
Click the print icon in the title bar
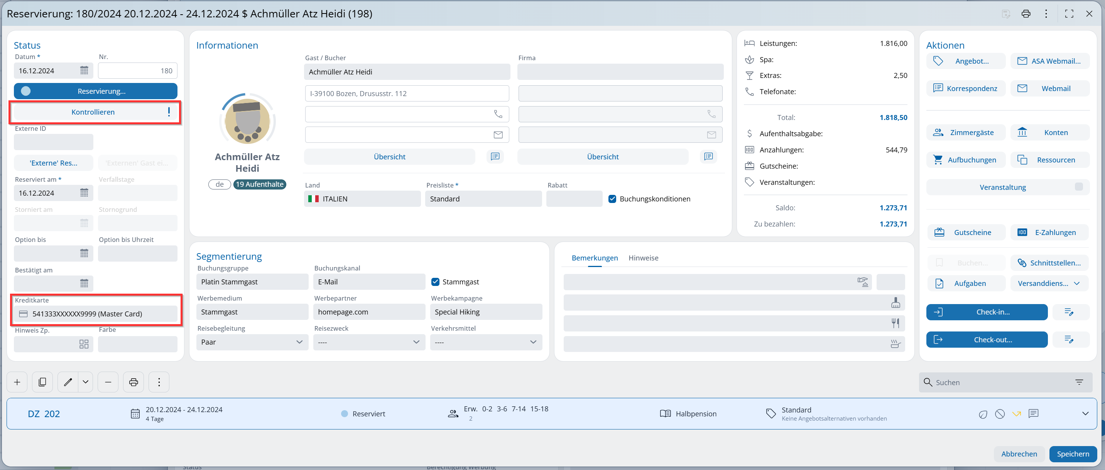[x=1026, y=14]
